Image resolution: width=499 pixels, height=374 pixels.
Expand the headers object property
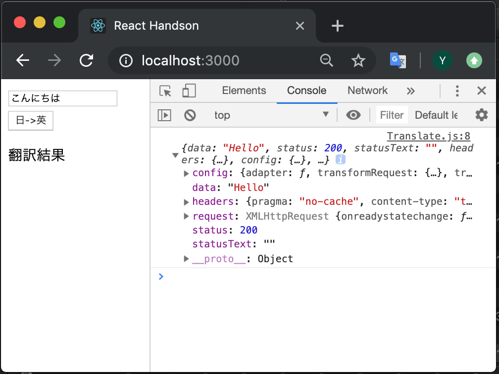click(x=186, y=202)
